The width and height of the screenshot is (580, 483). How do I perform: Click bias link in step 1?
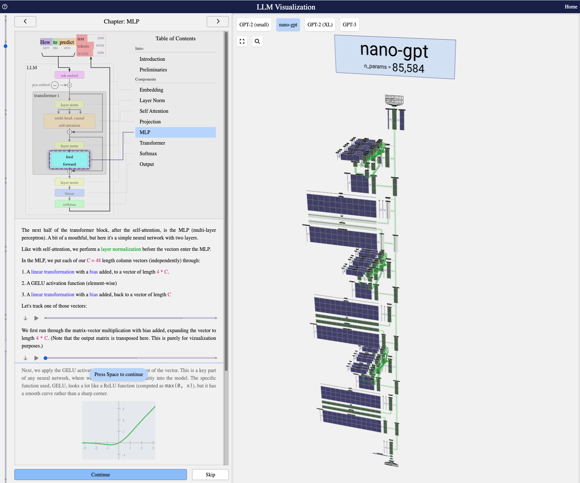pos(94,272)
